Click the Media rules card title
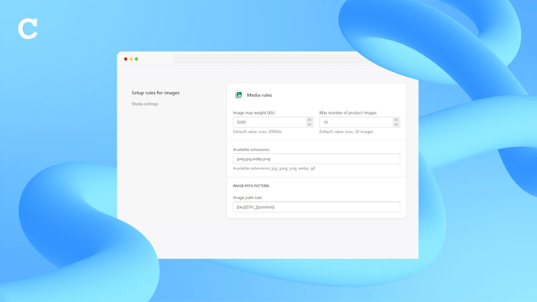The width and height of the screenshot is (537, 302). point(259,95)
